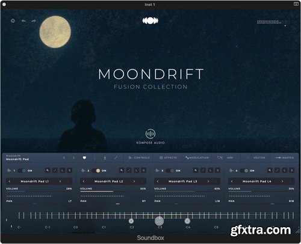Click the preset edit pencil icon

tap(116, 157)
